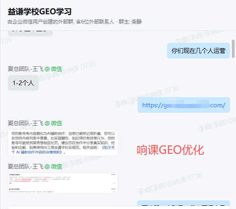Viewport: 236px width, 209px height.
Task: Click the message input box at the bottom edge
Action: (119, 208)
